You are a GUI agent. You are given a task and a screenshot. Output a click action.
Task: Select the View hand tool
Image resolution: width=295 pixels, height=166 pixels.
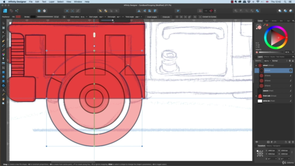coord(3,99)
